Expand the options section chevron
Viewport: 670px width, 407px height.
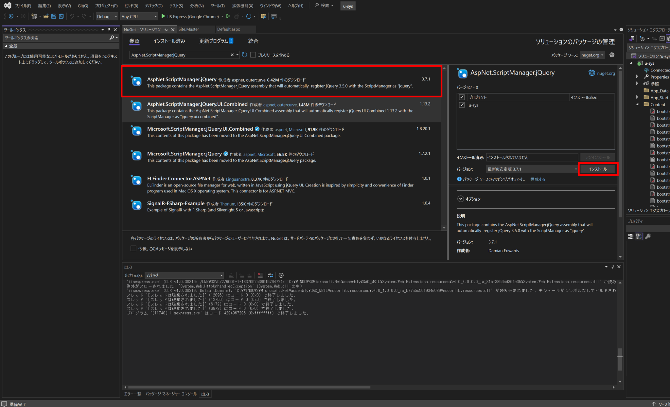[461, 199]
